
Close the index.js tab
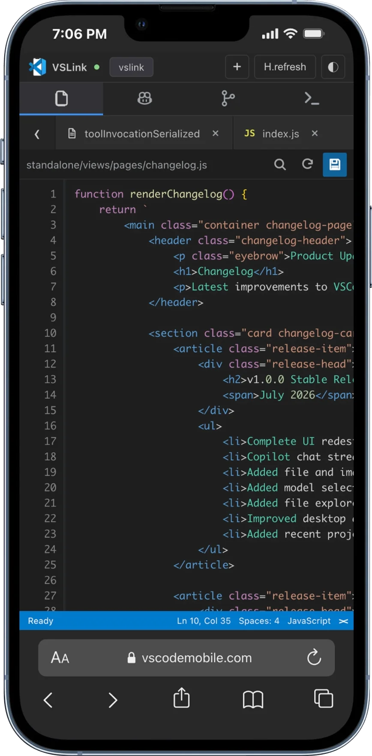click(315, 133)
